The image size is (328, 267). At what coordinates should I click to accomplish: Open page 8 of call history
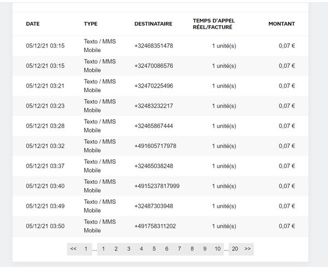[x=192, y=249]
